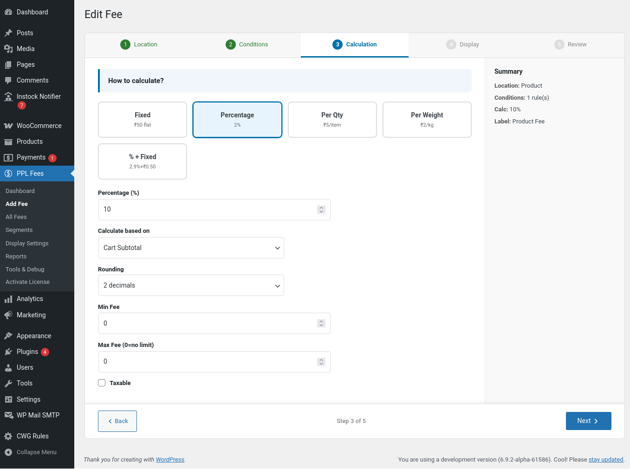Enable the Taxable checkbox
Screen dimensions: 630x469
pyautogui.click(x=102, y=383)
